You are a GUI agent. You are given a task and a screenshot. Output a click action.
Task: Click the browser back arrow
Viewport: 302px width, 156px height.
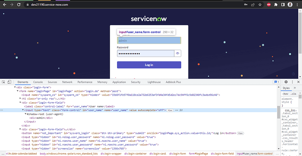[x=5, y=5]
